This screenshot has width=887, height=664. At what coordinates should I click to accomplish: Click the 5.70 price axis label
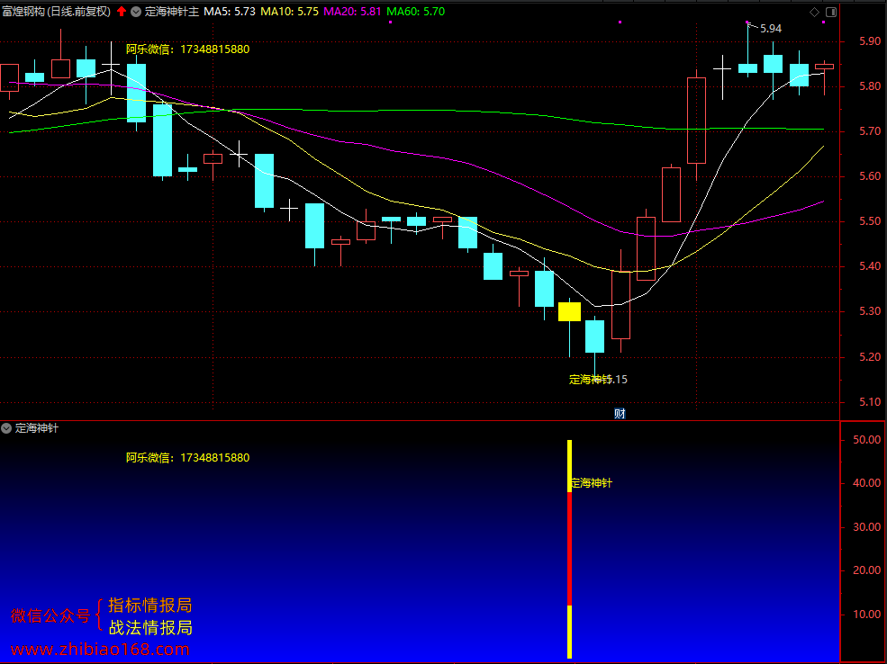click(x=870, y=131)
